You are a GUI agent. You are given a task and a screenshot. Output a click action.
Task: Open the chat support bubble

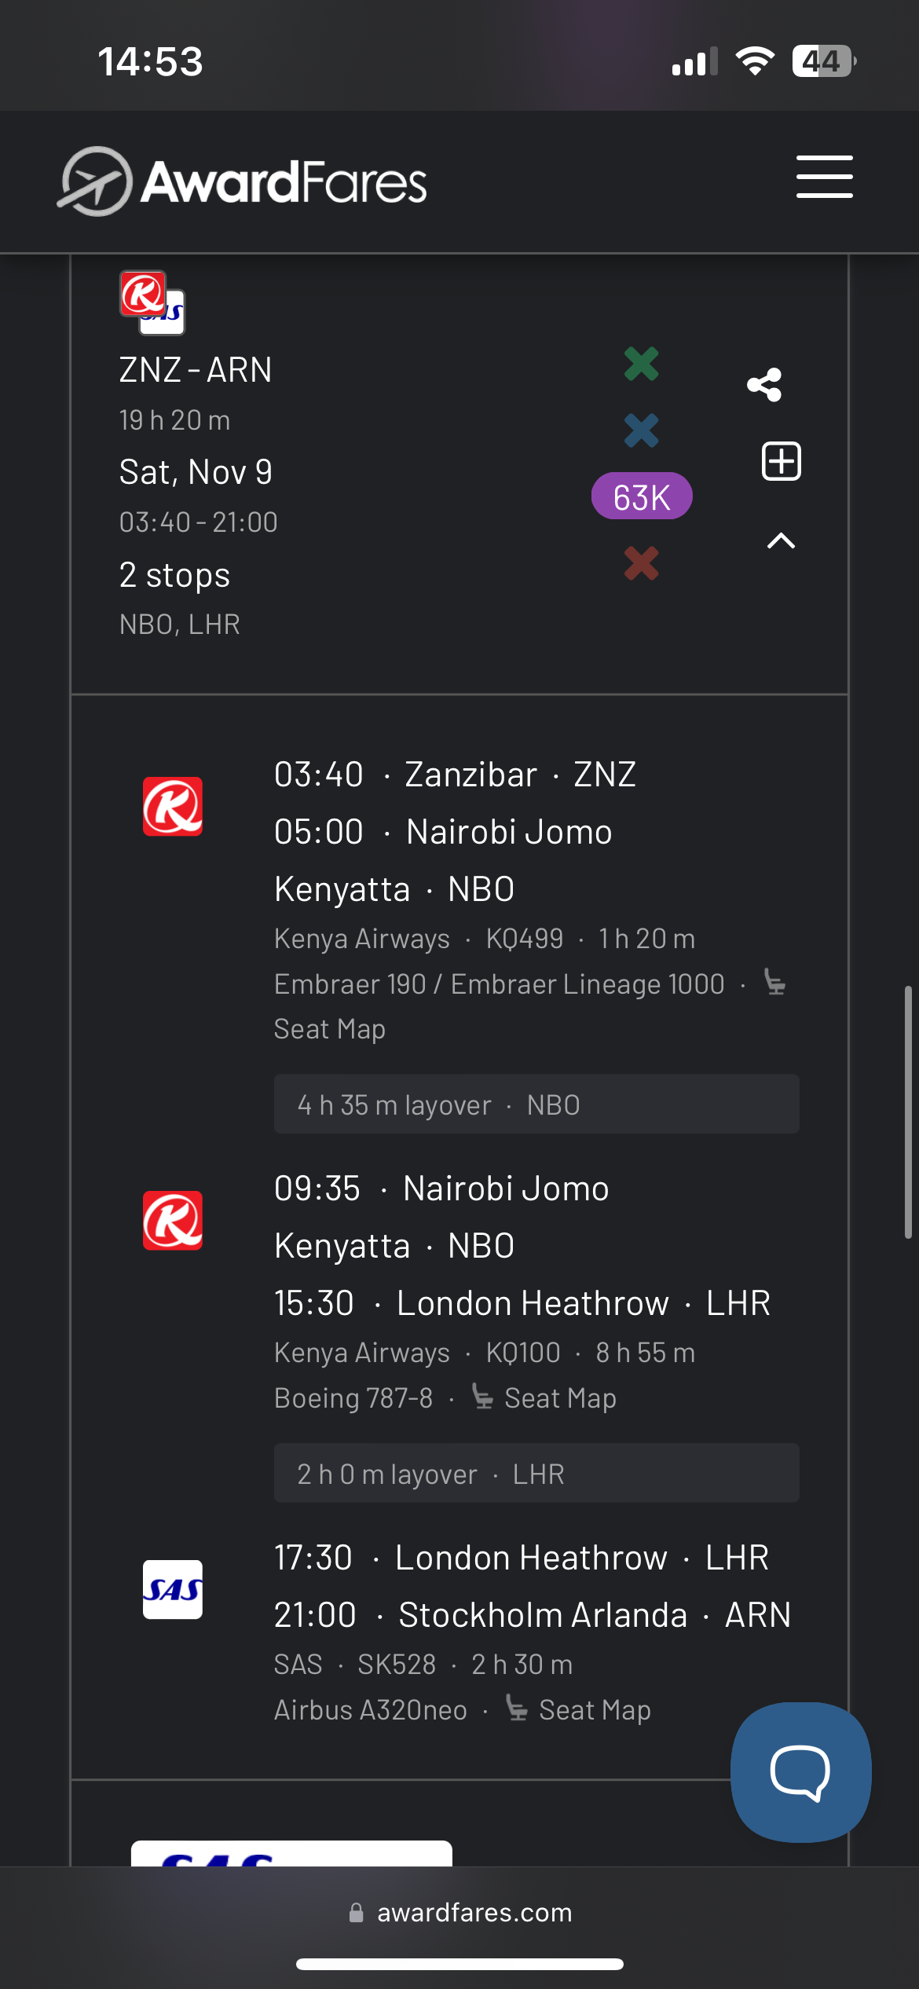pyautogui.click(x=800, y=1772)
